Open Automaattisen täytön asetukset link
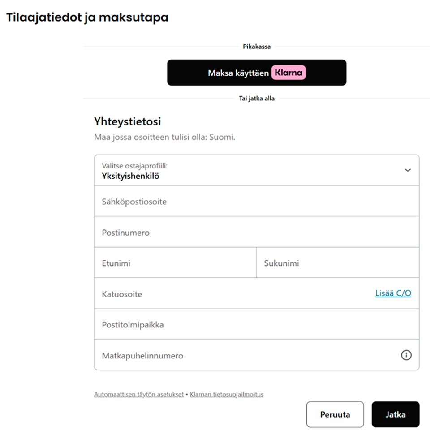 click(x=139, y=395)
